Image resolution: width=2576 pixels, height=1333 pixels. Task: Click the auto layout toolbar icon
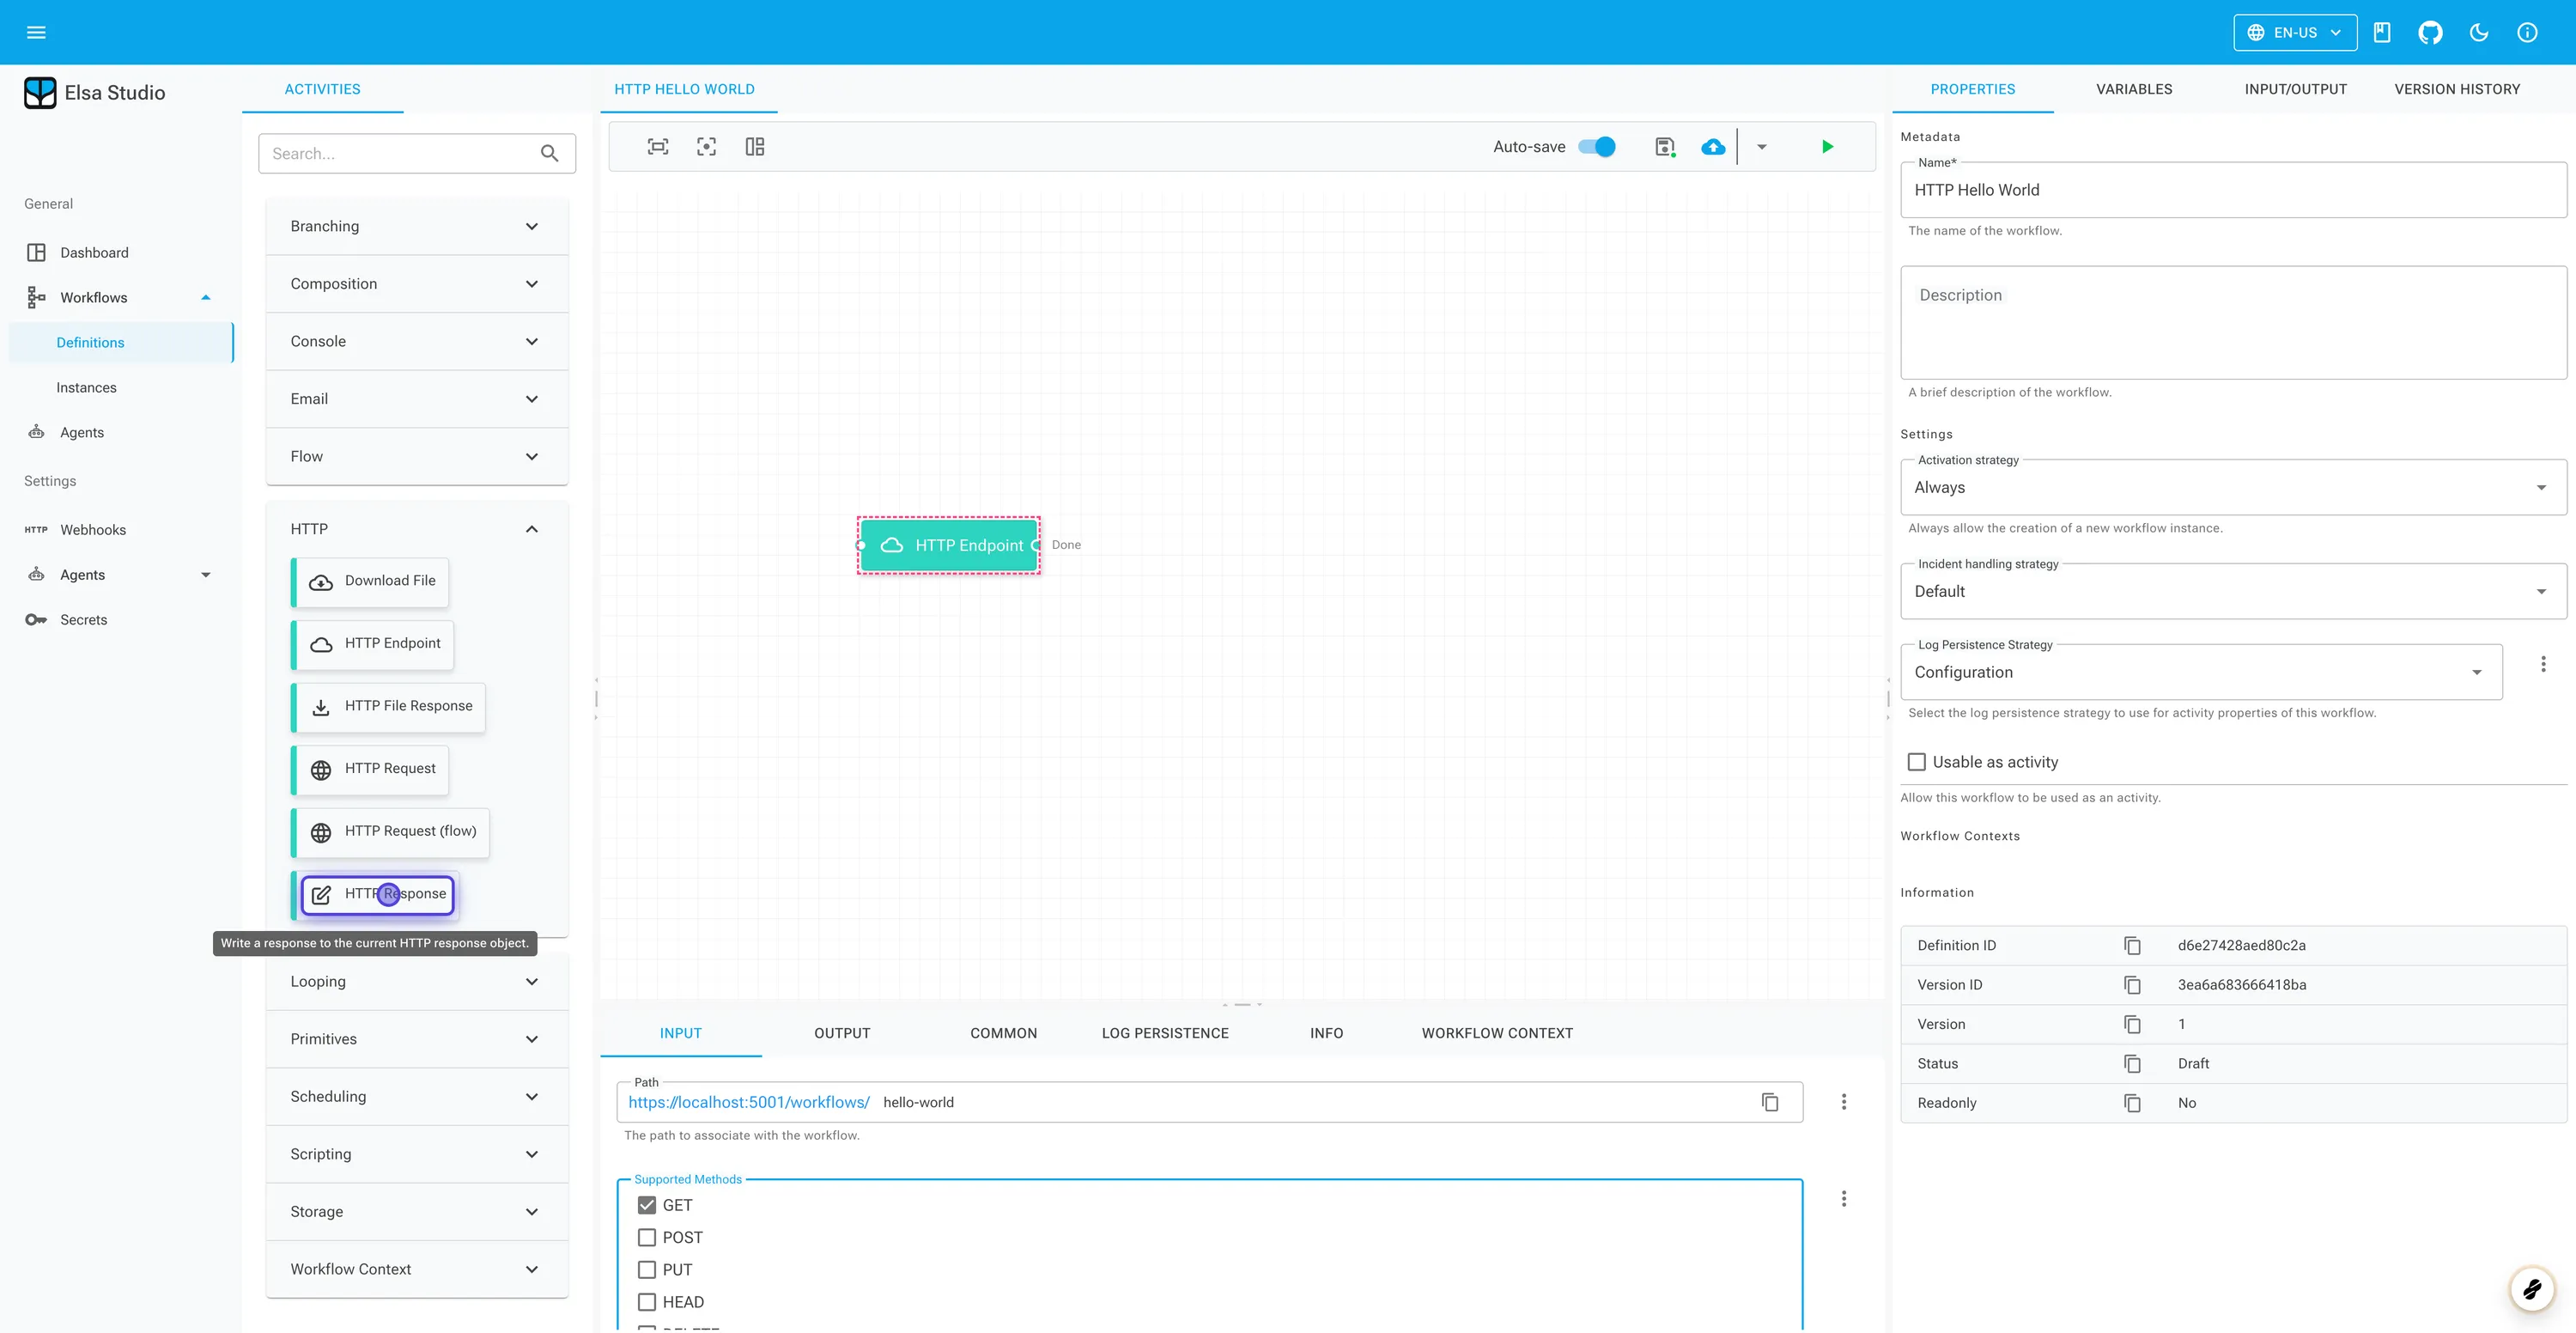point(755,147)
